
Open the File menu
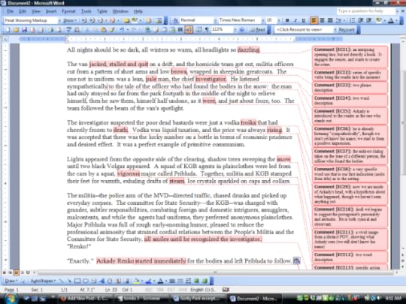(10, 11)
